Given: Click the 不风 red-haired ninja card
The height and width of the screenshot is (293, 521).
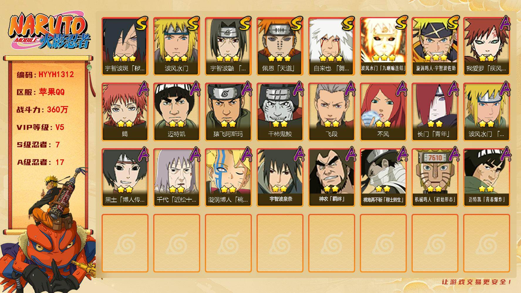Looking at the screenshot, I should [383, 112].
